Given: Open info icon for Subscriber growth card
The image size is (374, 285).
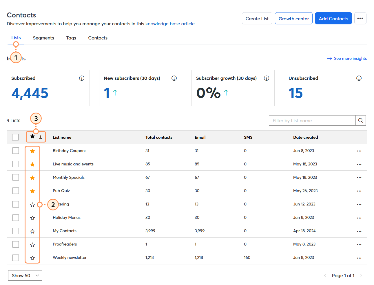Looking at the screenshot, I should click(x=267, y=78).
